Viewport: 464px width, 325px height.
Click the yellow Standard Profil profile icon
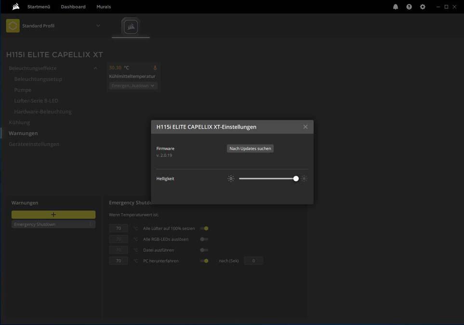13,26
